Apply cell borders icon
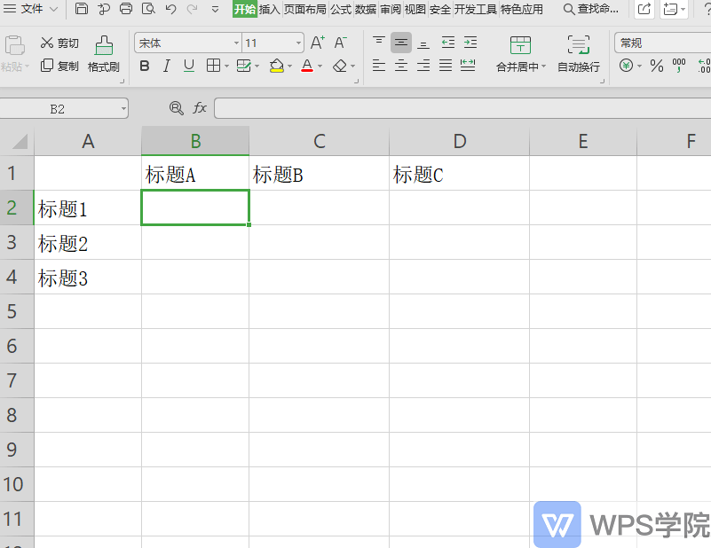Screen dimensions: 711x548 click(x=213, y=67)
